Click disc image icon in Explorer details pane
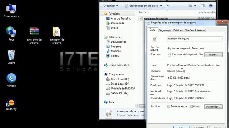 (108, 114)
